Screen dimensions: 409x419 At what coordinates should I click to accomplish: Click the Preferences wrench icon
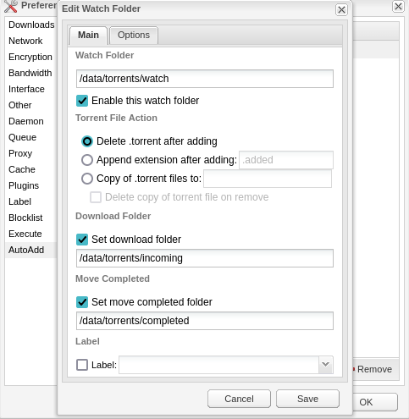pyautogui.click(x=11, y=6)
